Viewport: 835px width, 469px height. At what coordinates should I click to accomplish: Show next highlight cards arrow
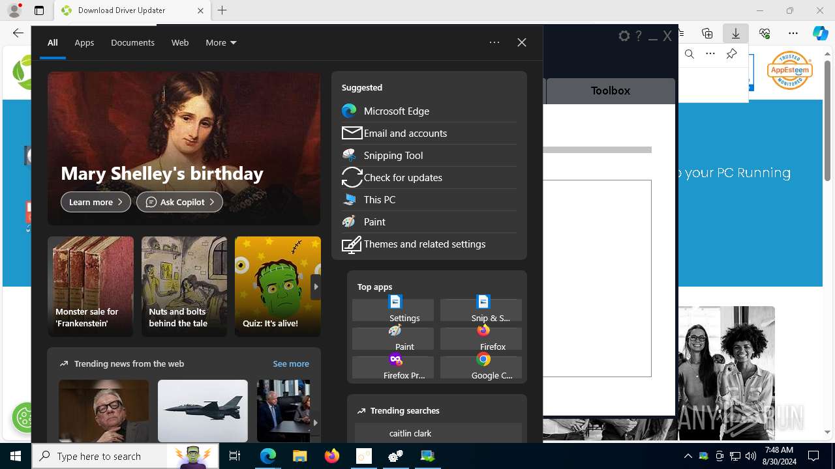click(316, 287)
